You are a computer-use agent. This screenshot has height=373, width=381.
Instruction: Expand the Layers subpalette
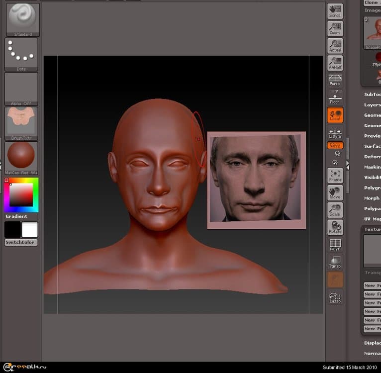coord(372,105)
